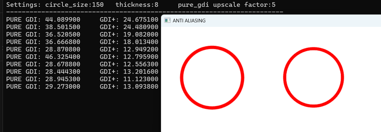
Task: Click the PURE GDI value 36.666800
Action: pos(63,42)
